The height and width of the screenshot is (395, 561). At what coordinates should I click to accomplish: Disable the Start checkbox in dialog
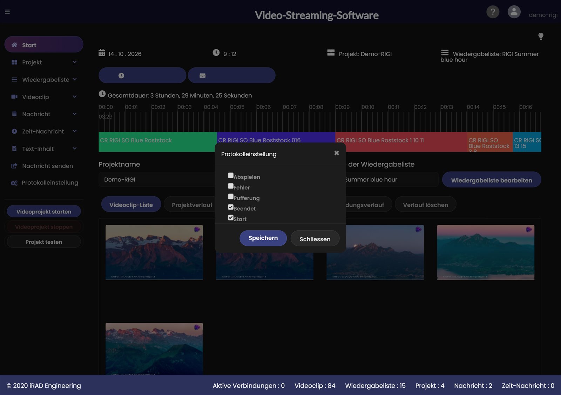tap(231, 218)
